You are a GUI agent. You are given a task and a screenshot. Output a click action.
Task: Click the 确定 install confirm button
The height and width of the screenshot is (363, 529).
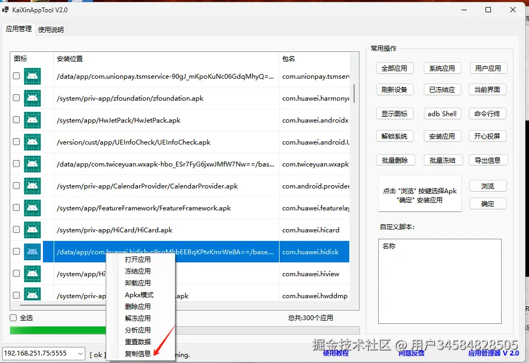click(488, 204)
